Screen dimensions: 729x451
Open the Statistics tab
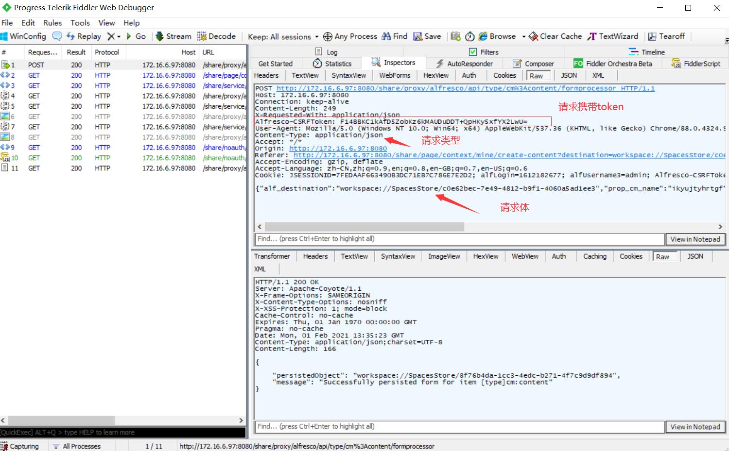coord(332,64)
